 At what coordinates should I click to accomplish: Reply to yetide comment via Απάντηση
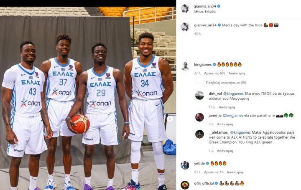[x=235, y=172]
